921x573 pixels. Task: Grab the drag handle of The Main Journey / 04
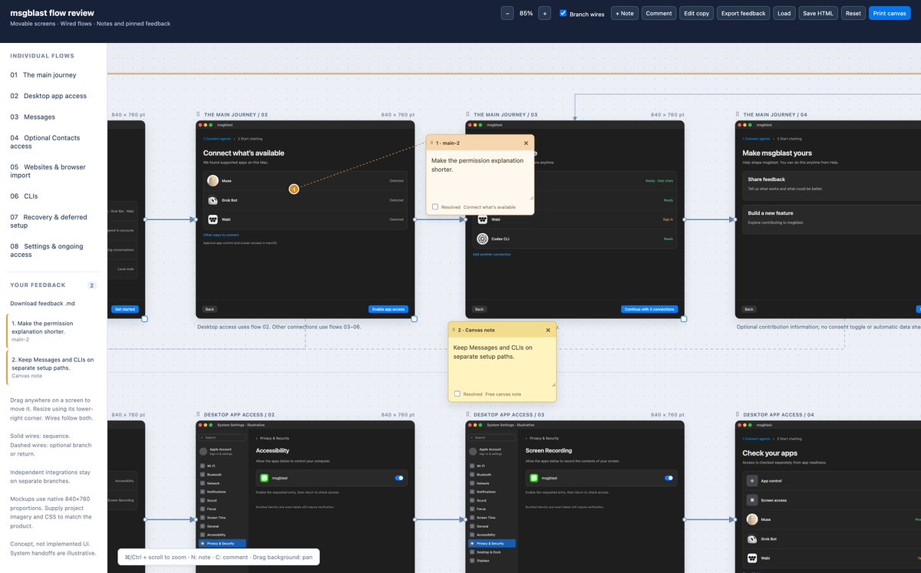coord(738,114)
